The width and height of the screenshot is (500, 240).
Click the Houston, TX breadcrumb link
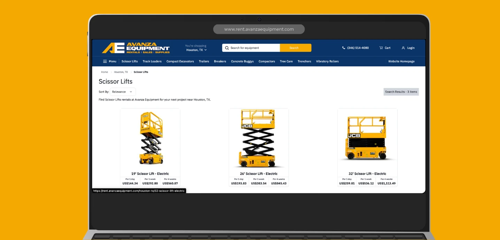(121, 72)
